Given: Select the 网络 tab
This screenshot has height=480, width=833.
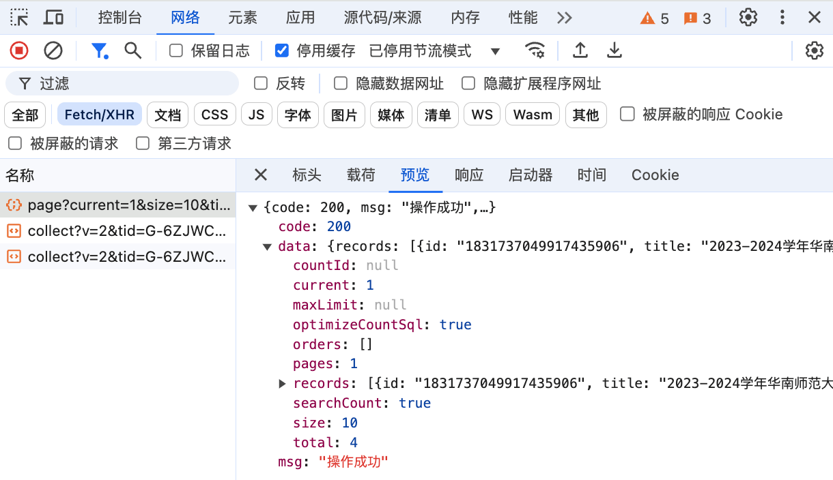Looking at the screenshot, I should 186,18.
